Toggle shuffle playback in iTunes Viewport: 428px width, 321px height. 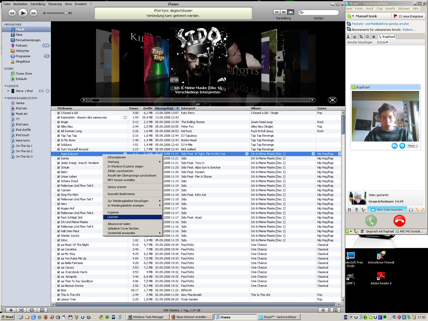[21, 310]
